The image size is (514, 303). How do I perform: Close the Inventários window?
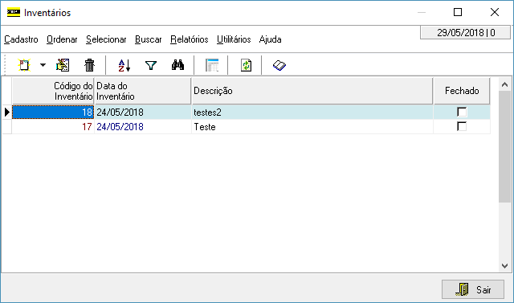pyautogui.click(x=495, y=13)
